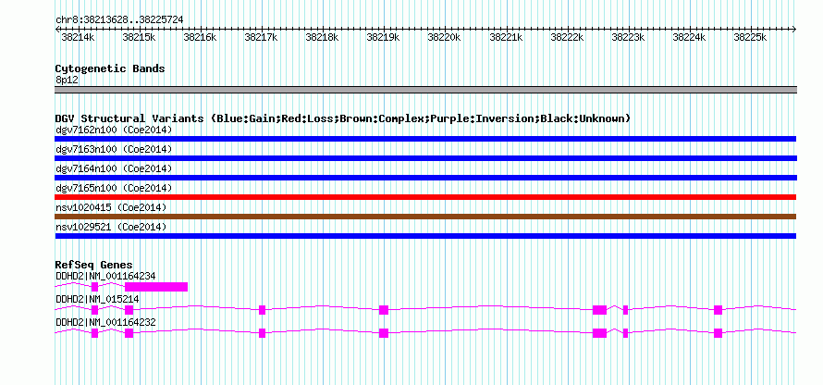Select the blue dgv7163n100 gain bar
Viewport: 823px width, 385px height.
[425, 158]
